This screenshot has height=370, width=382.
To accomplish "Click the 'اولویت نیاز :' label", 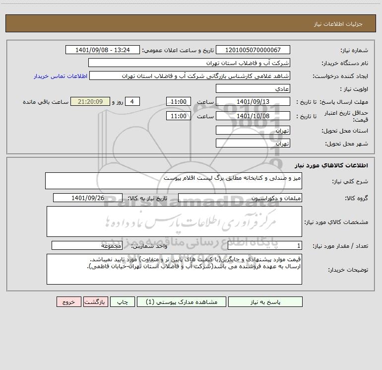I will [x=354, y=89].
